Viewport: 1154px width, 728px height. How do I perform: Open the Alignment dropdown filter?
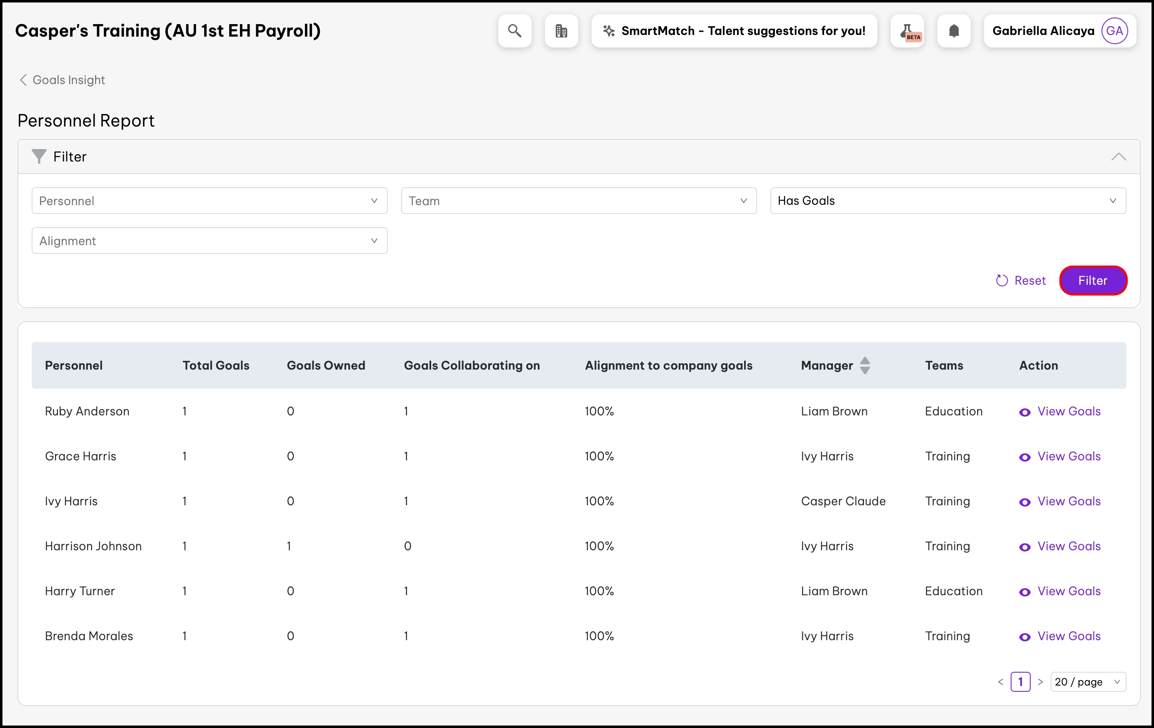coord(210,241)
